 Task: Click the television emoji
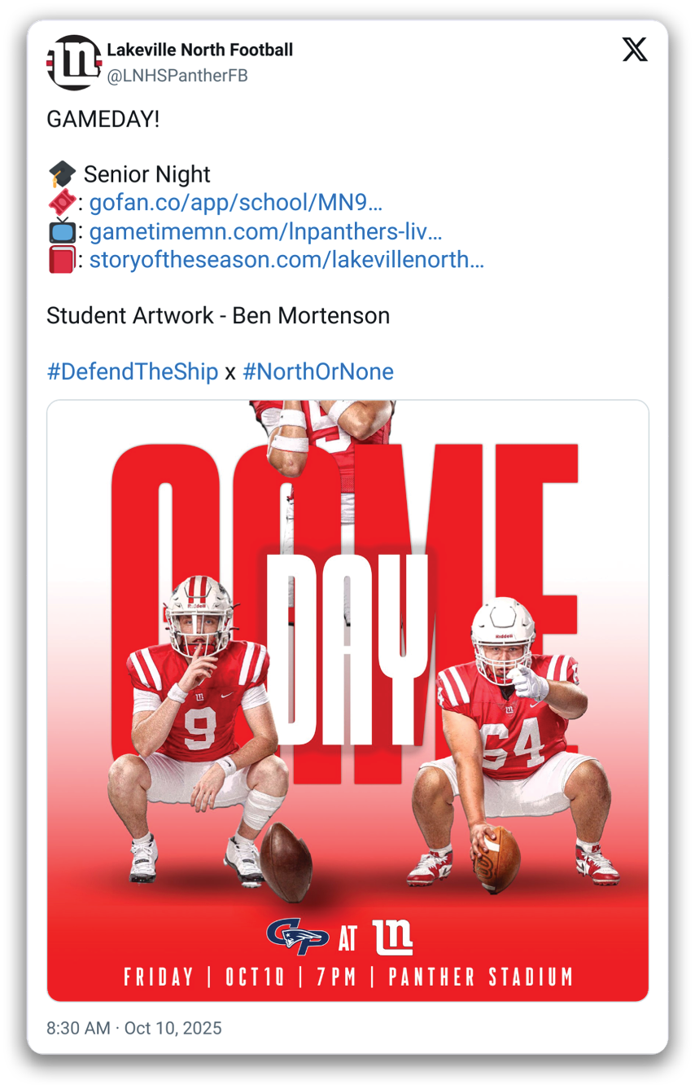tap(62, 231)
